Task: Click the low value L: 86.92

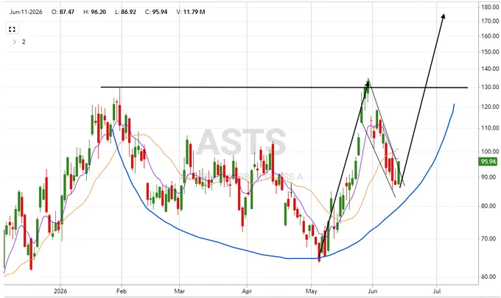Action: coord(124,12)
